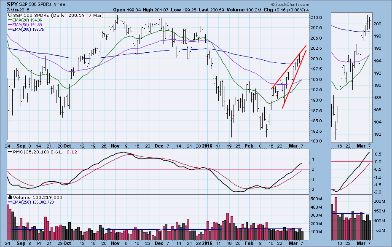Click the 202.5 price axis label
Screen dimensions: 392x247
(316, 48)
